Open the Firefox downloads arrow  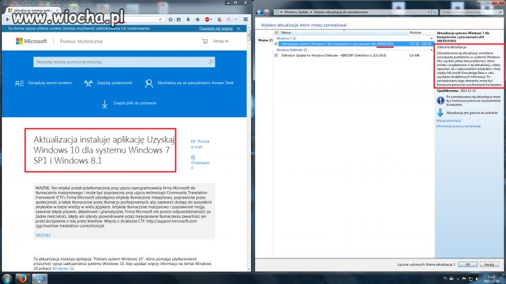pyautogui.click(x=188, y=20)
